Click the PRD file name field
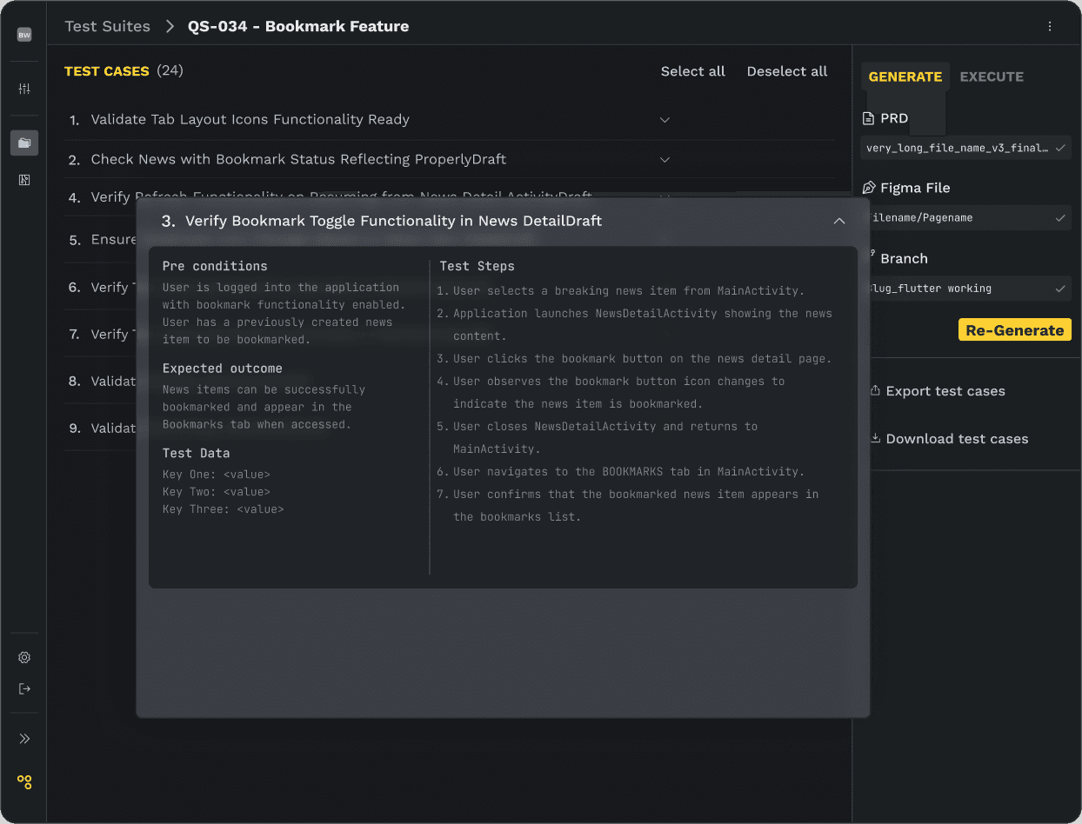Viewport: 1082px width, 824px height. pyautogui.click(x=966, y=149)
